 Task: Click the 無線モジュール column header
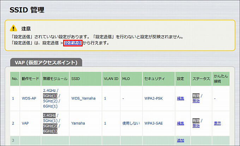pyautogui.click(x=55, y=79)
